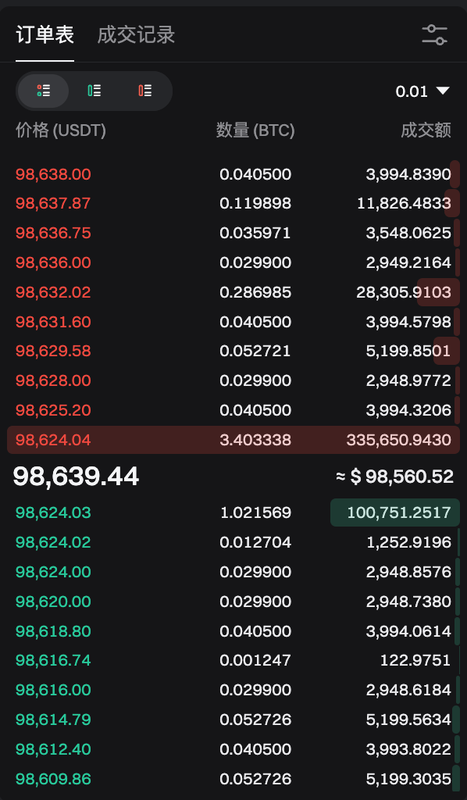Select the 价格 (USDT) column header
The image size is (467, 800).
coord(61,130)
